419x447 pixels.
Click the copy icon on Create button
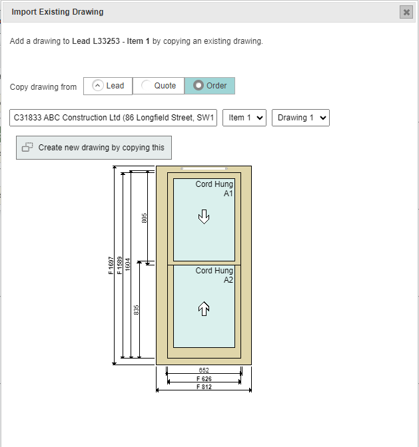(27, 148)
